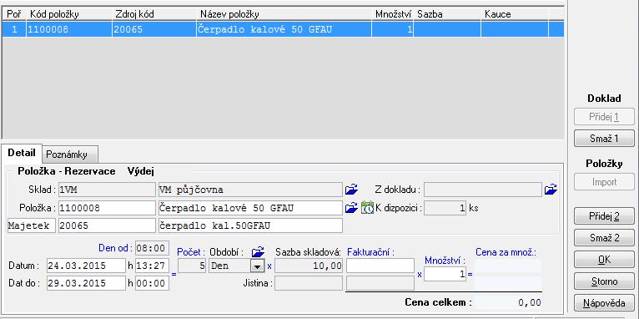Click the Sklad name field VM půjčovna
The width and height of the screenshot is (639, 319).
pyautogui.click(x=250, y=190)
